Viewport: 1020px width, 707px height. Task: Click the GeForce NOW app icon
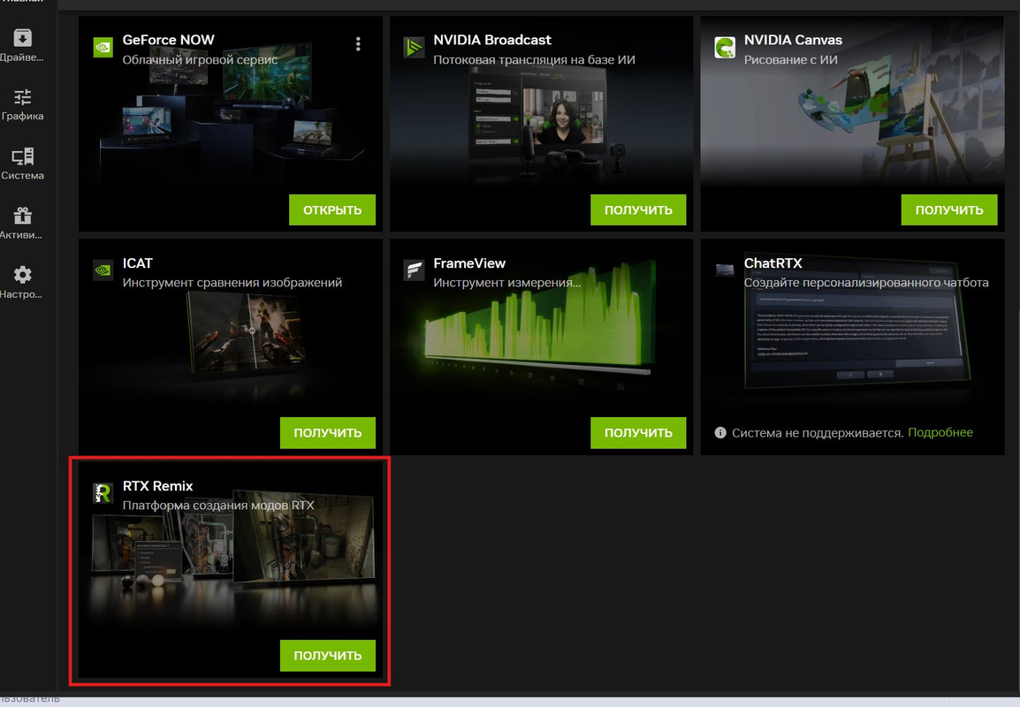pyautogui.click(x=103, y=48)
